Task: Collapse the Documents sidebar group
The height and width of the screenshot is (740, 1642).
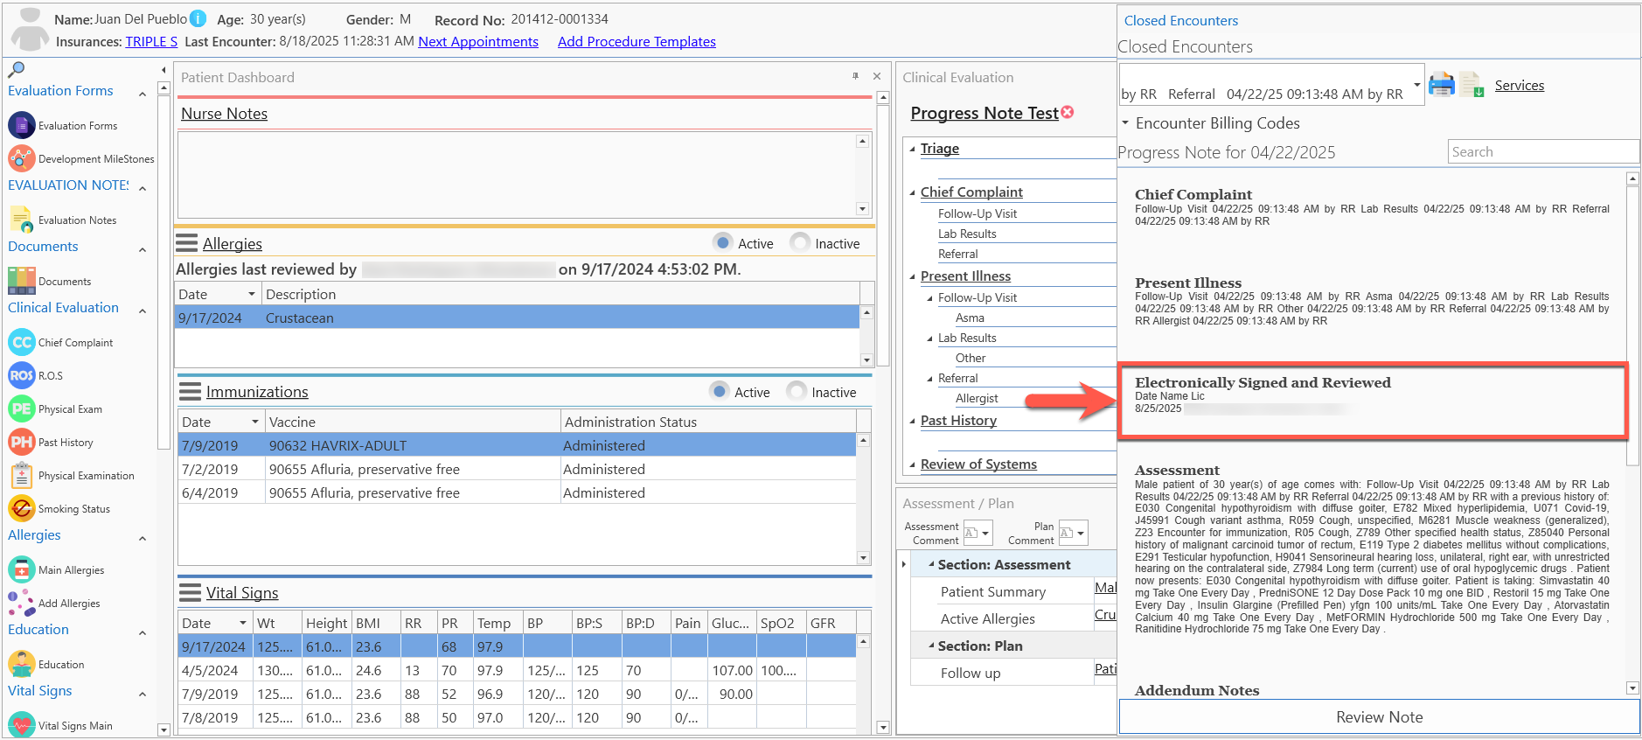Action: [x=143, y=249]
